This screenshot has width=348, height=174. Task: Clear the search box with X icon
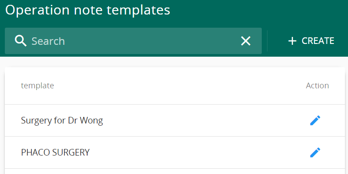click(x=245, y=41)
